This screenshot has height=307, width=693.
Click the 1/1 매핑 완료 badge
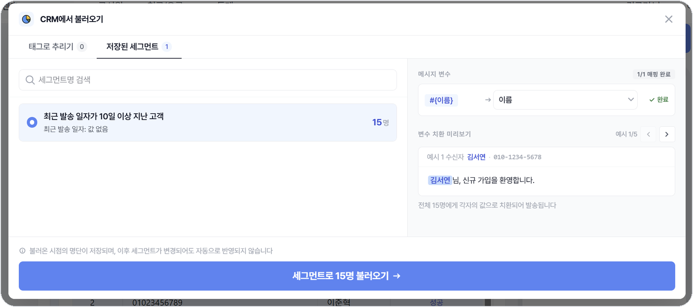click(x=654, y=74)
